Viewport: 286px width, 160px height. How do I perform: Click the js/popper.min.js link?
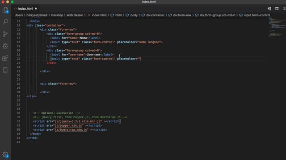tap(68, 125)
